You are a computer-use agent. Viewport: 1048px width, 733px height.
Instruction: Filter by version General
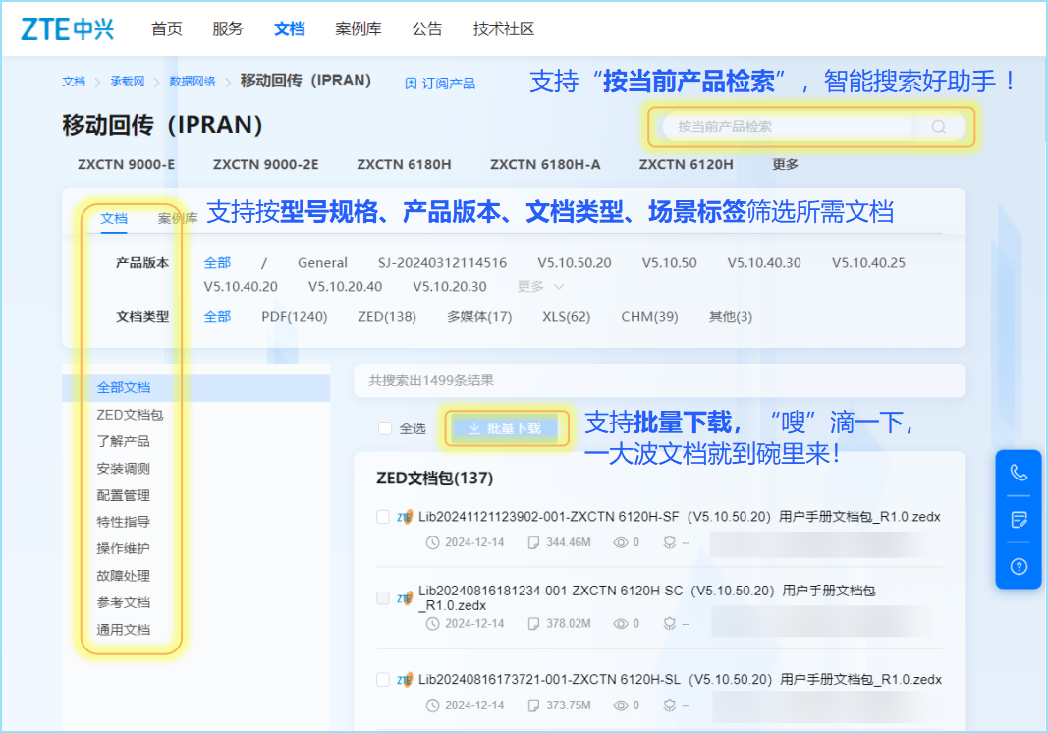[x=323, y=262]
